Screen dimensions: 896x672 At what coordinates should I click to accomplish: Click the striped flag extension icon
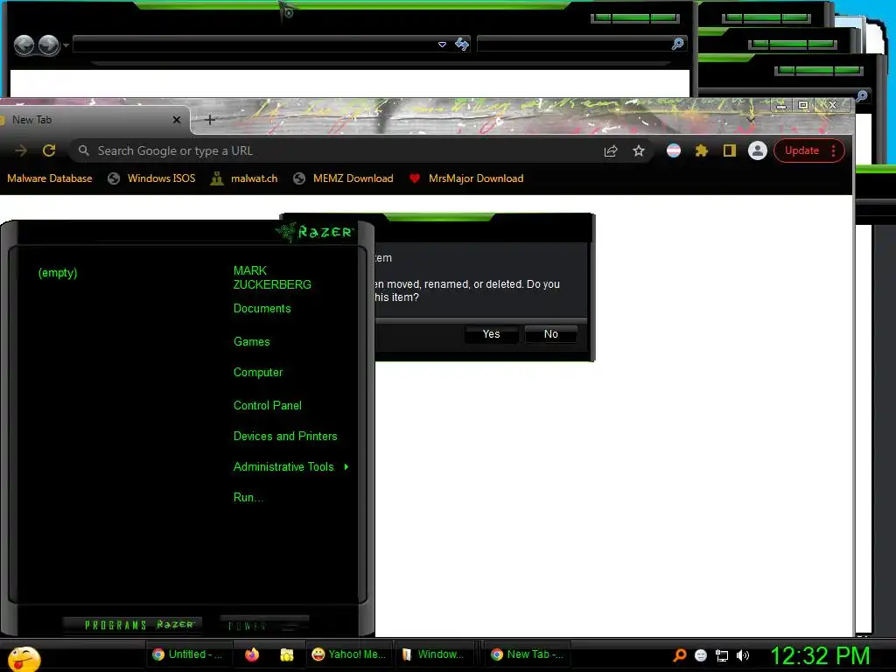(x=674, y=150)
